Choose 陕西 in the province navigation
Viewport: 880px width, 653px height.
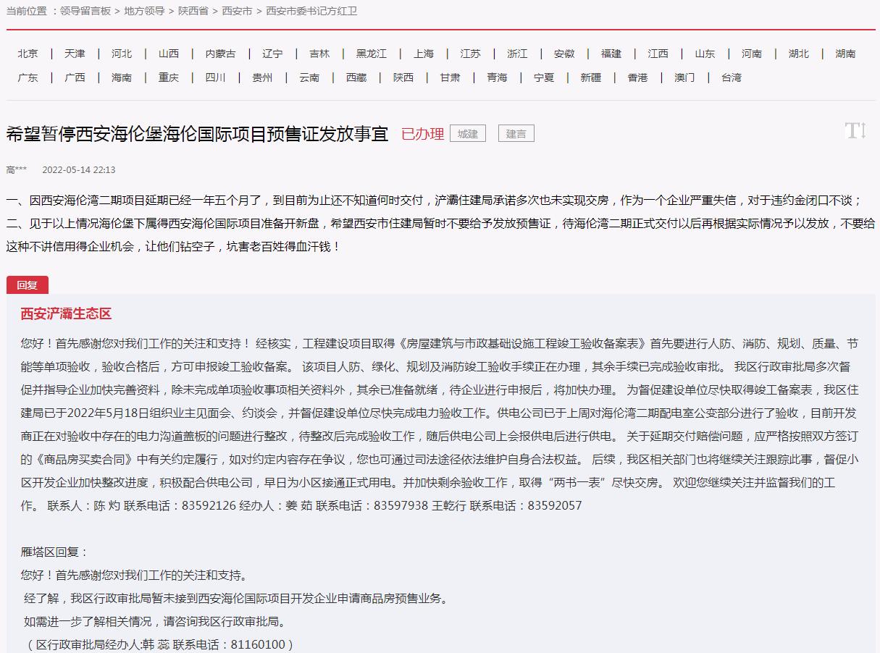pos(403,77)
